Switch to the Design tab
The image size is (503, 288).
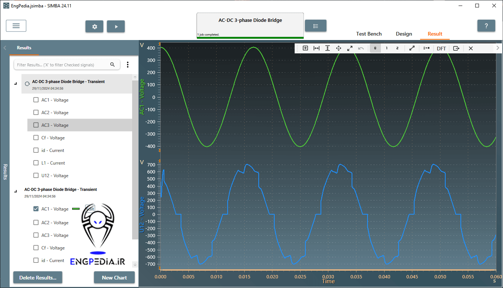tap(404, 34)
